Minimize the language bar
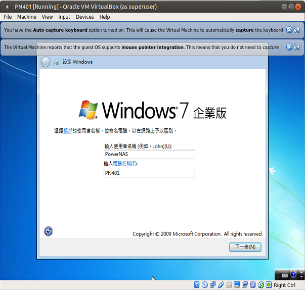305x290 pixels. (301, 272)
